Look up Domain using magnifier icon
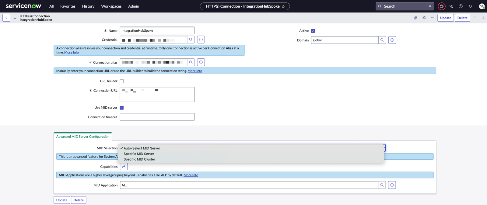Screen dimensions: 487x205 coord(382,40)
